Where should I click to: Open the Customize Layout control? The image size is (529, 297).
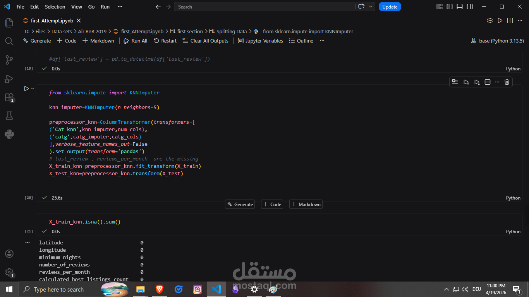coord(440,7)
